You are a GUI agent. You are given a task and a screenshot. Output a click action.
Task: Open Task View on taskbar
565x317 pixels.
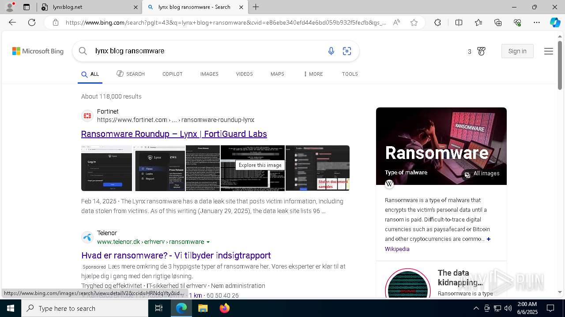pos(159,308)
